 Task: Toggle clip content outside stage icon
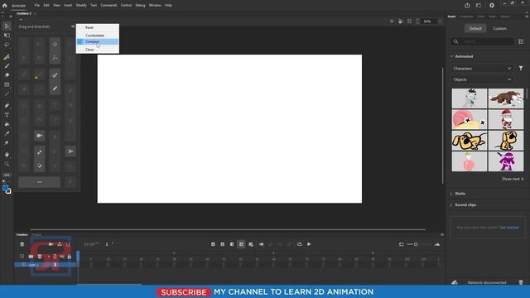409,22
